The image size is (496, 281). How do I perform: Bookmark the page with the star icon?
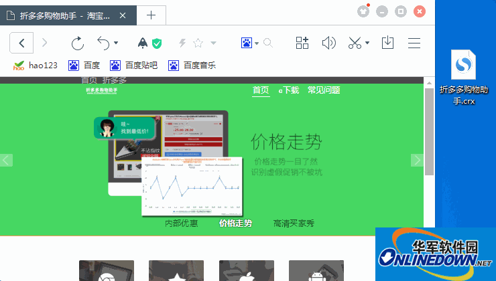point(198,43)
